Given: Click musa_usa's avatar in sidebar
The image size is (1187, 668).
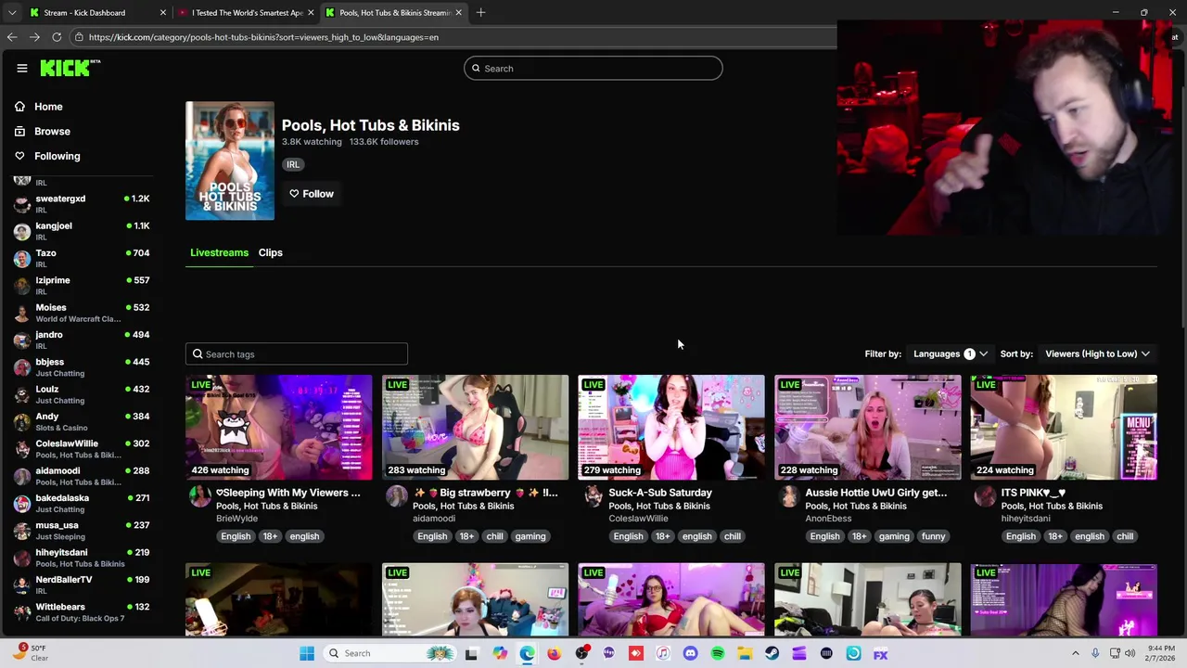Looking at the screenshot, I should pyautogui.click(x=21, y=531).
